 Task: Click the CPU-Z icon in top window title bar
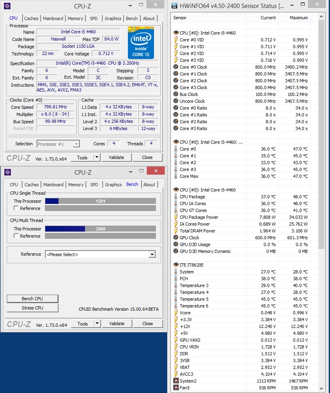(7, 6)
